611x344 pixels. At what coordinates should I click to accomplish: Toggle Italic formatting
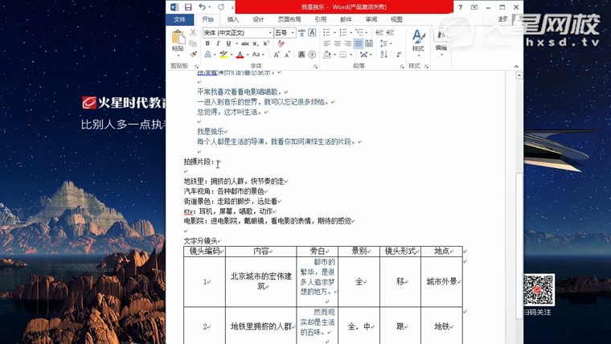[218, 43]
